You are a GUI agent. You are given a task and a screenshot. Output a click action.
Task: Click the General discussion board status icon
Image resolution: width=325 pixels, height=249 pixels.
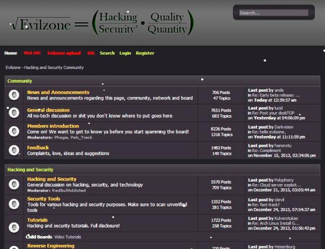tap(14, 113)
